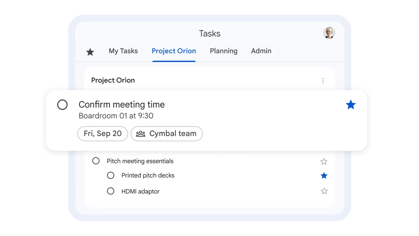This screenshot has height=236, width=419.
Task: Check off Printed pitch decks subtask
Action: pos(111,175)
